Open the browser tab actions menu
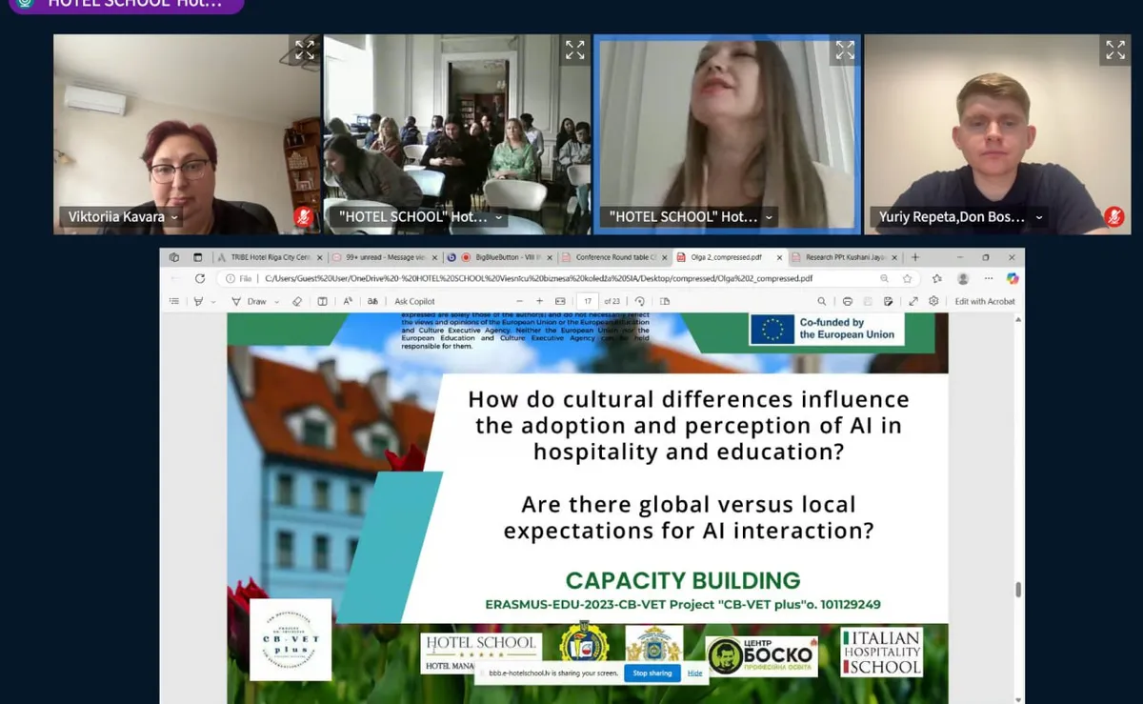Viewport: 1143px width, 704px height. click(197, 257)
